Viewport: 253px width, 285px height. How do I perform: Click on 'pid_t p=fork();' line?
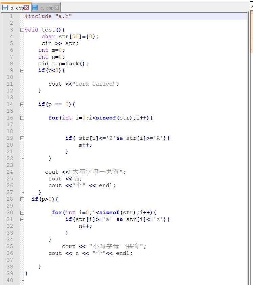63,64
